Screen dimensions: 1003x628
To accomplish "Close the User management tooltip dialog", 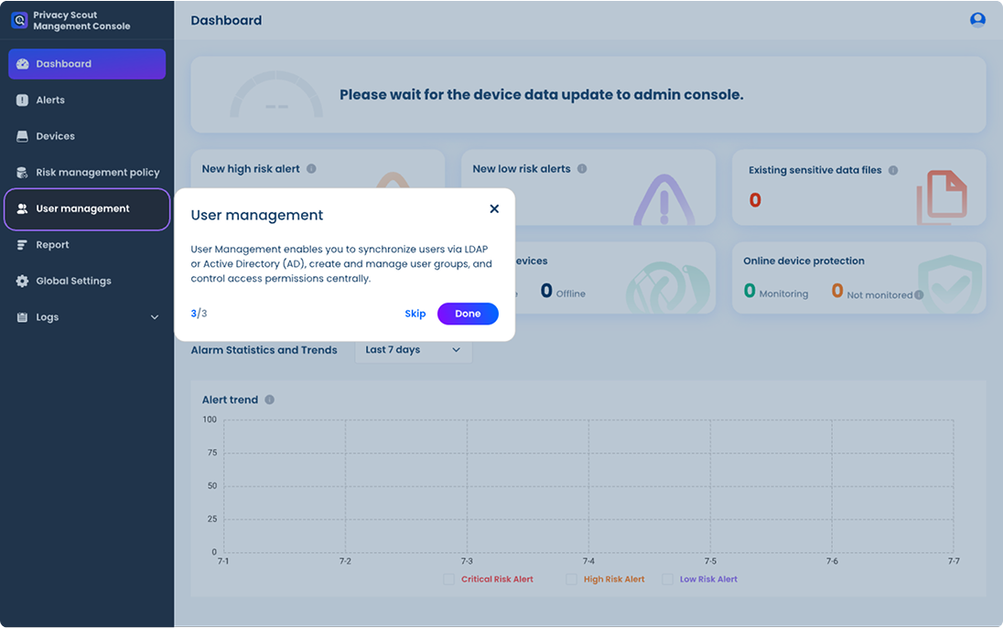I will point(494,208).
